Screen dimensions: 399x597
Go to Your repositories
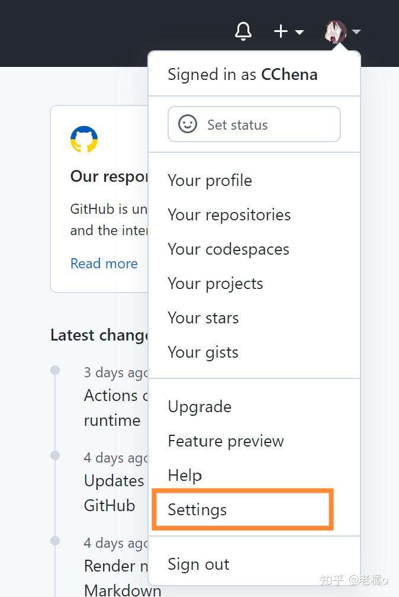tap(229, 215)
